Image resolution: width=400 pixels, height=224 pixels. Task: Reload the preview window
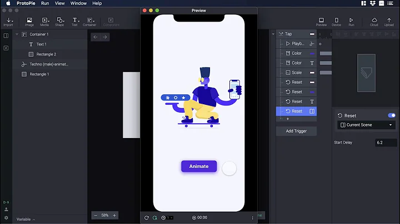[147, 218]
